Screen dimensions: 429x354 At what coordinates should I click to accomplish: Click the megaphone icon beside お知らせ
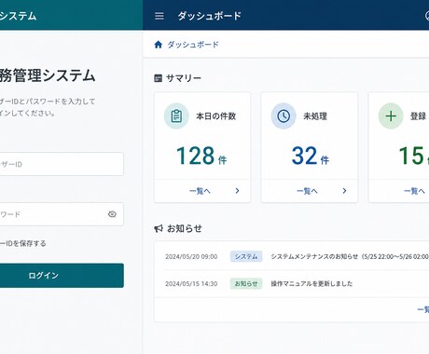click(x=159, y=229)
